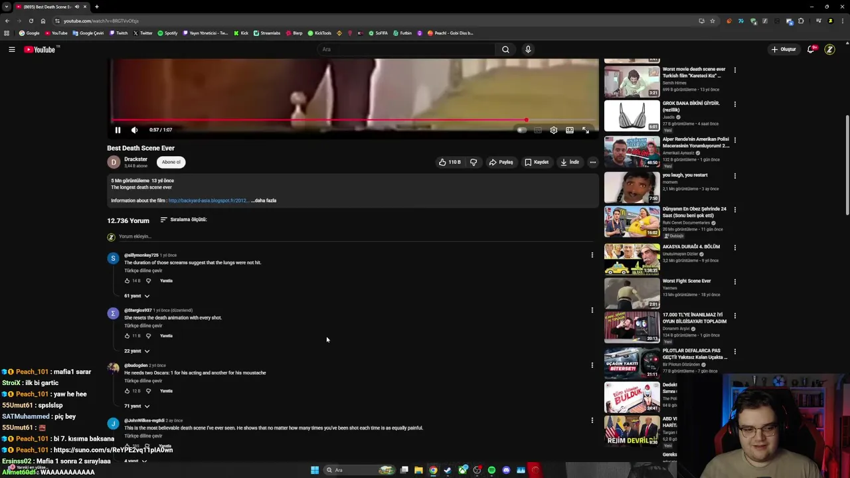Screen dimensions: 850x478
Task: Like the sillymonkey725 comment
Action: coord(127,281)
